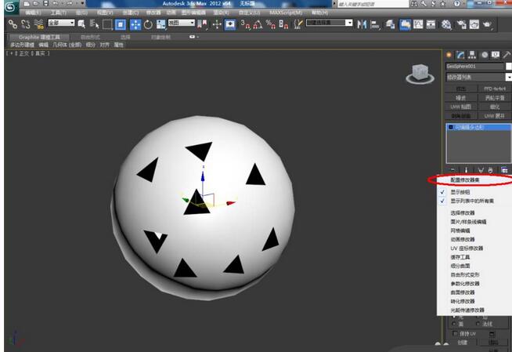Open the Create tab in command panel
Viewport: 512px width, 352px height.
[449, 54]
